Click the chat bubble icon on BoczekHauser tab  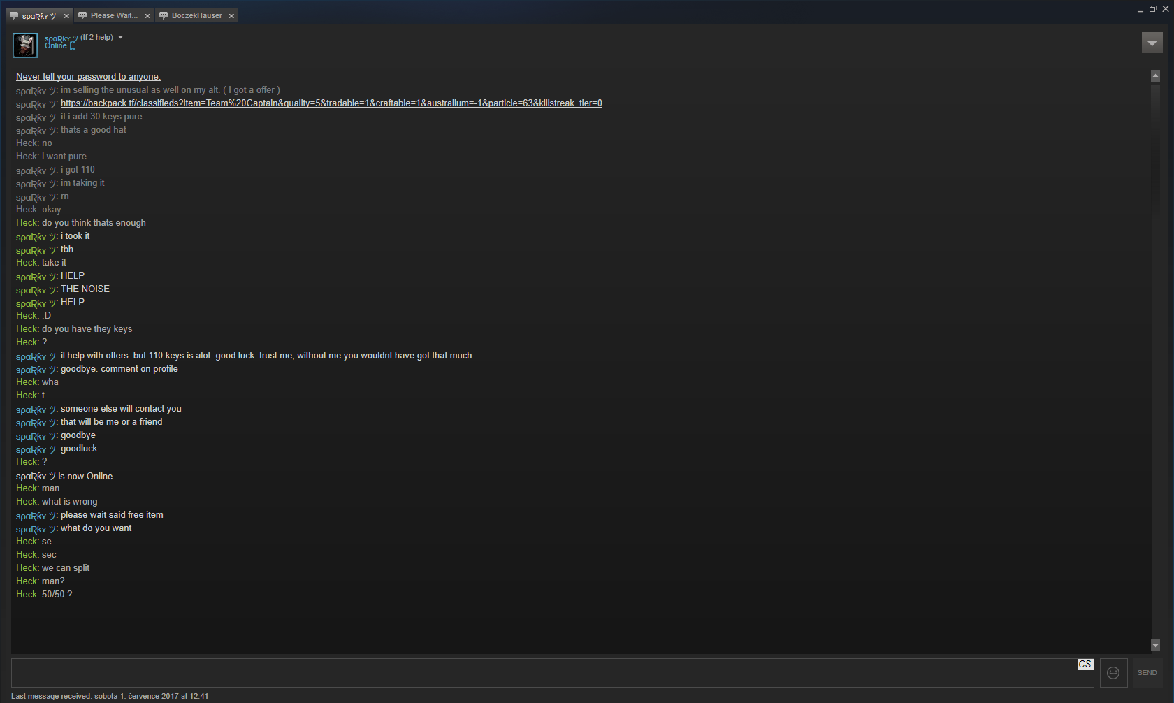[164, 15]
